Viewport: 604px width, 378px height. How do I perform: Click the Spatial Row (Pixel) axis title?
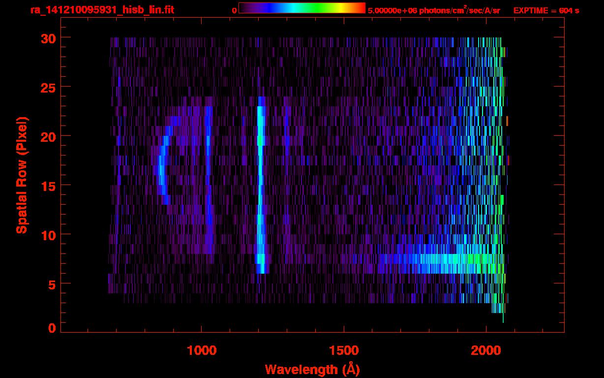click(22, 175)
